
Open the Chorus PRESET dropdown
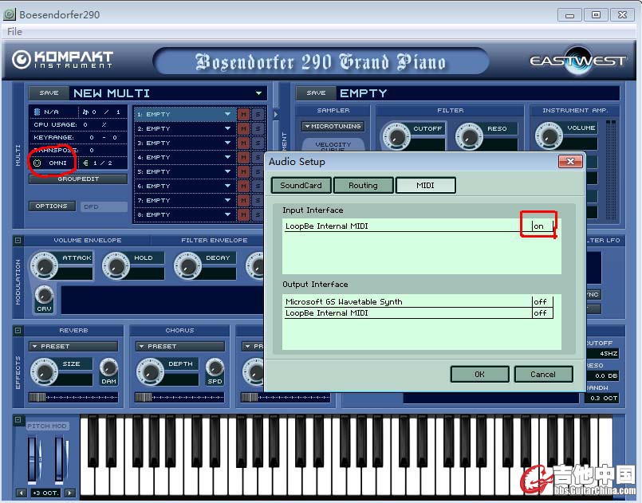click(x=180, y=346)
